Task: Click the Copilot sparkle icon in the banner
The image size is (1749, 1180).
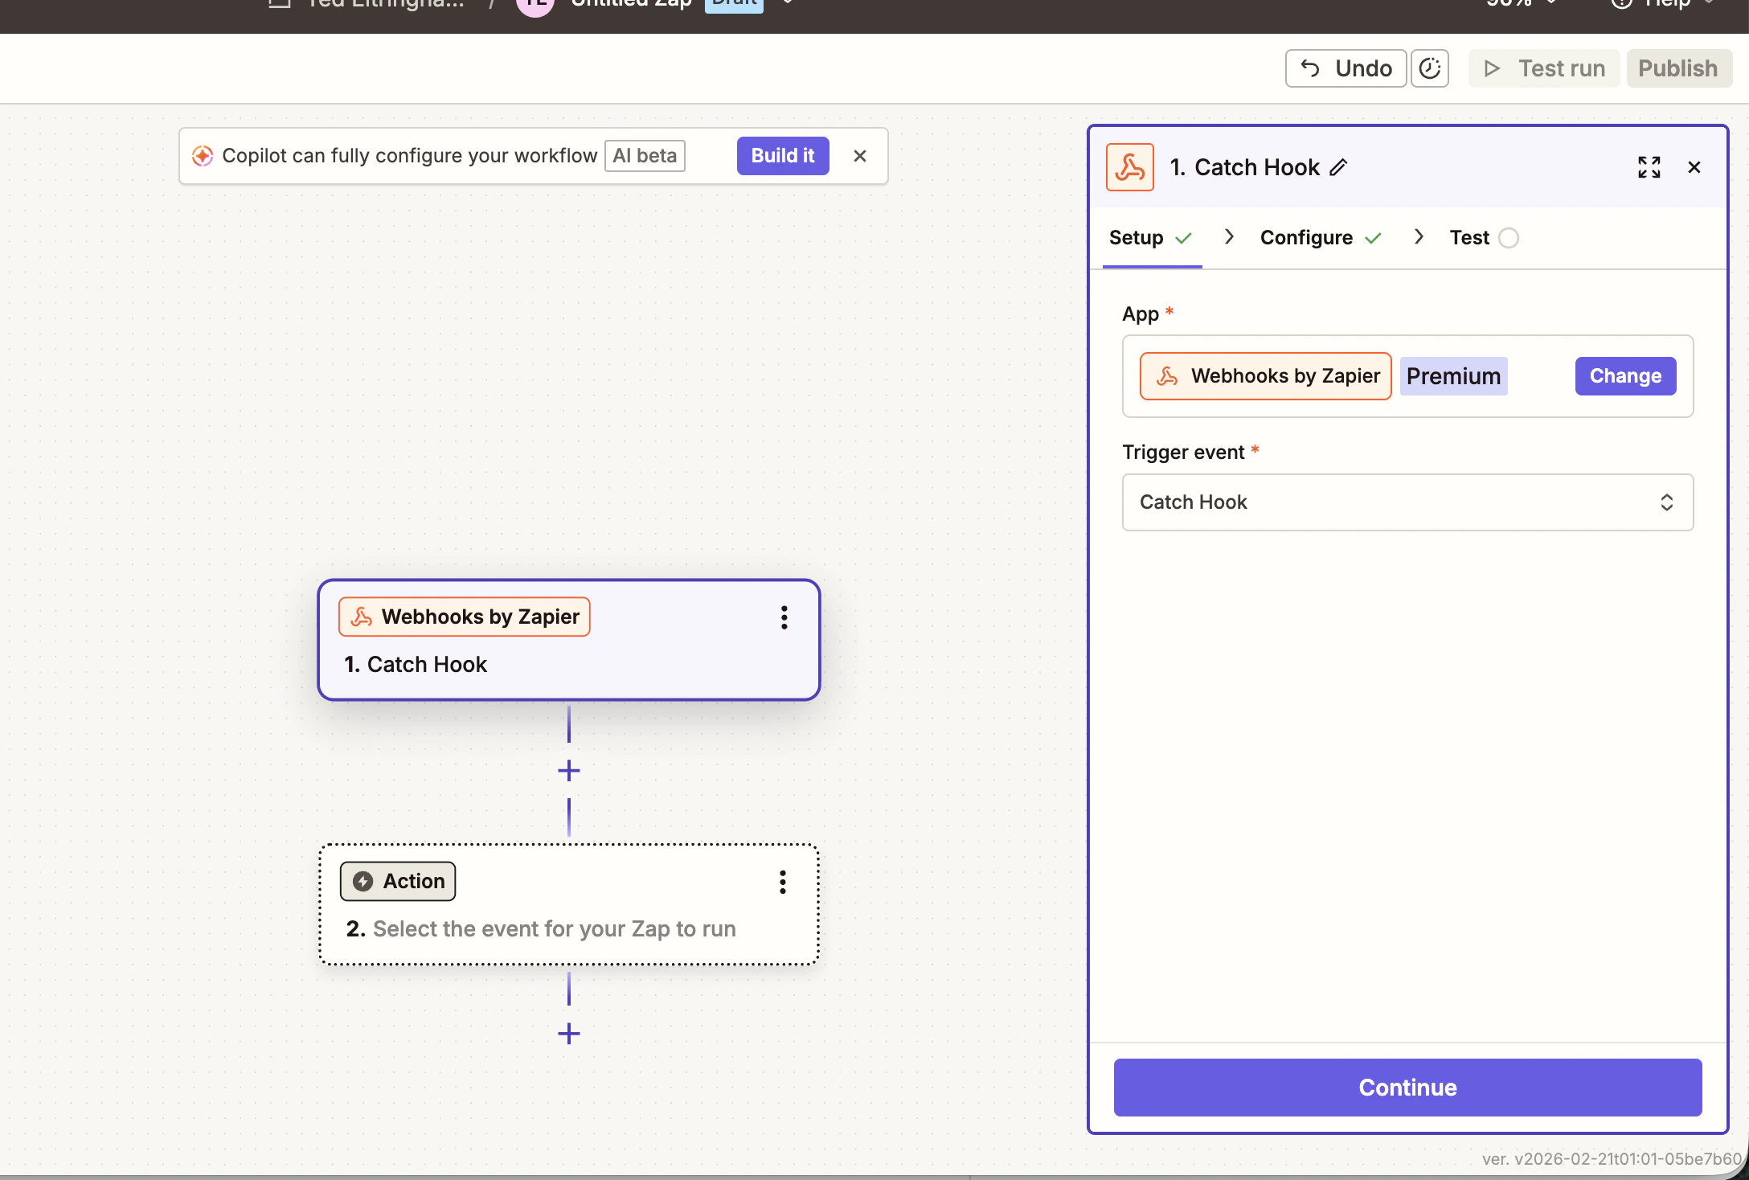Action: coord(203,155)
